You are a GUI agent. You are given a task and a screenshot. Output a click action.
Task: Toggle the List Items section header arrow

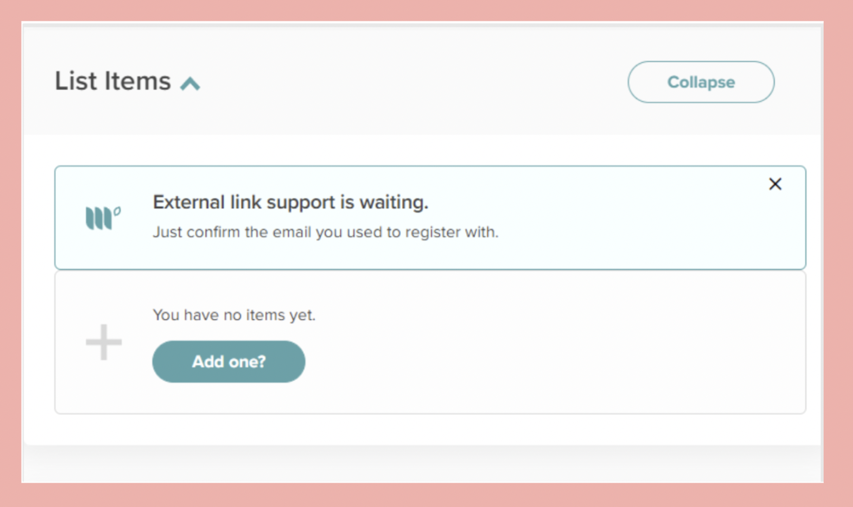190,84
